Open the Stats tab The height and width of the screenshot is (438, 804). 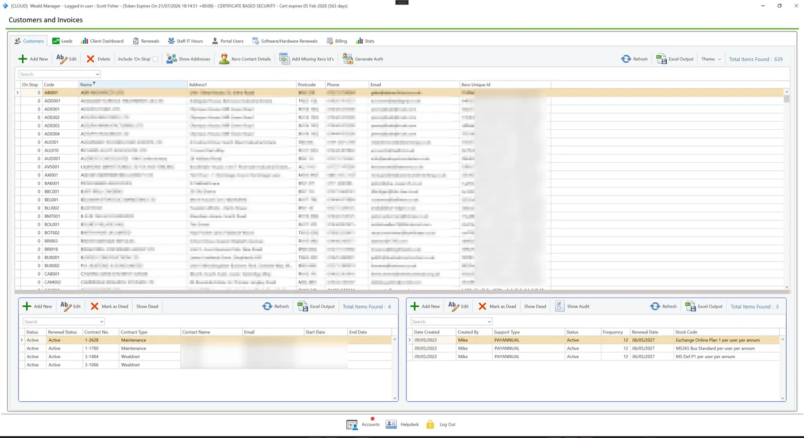[x=365, y=41]
